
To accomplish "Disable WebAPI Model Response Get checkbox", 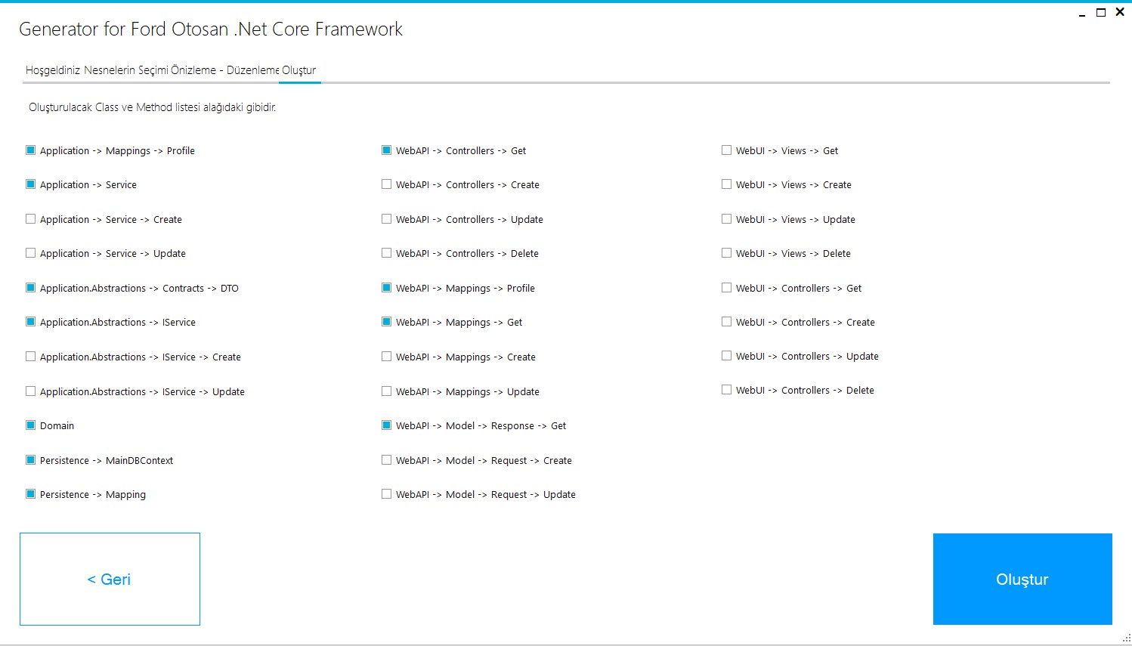I will pos(387,425).
